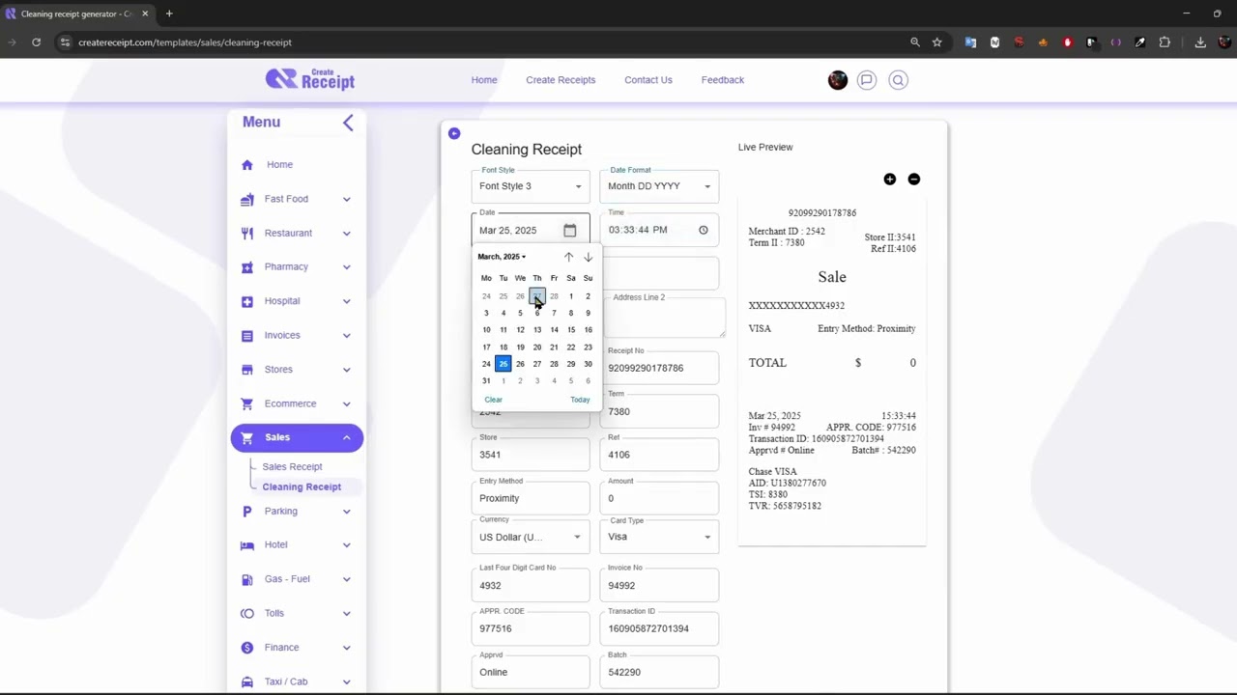The height and width of the screenshot is (695, 1237).
Task: Click the Amount input field
Action: click(659, 498)
